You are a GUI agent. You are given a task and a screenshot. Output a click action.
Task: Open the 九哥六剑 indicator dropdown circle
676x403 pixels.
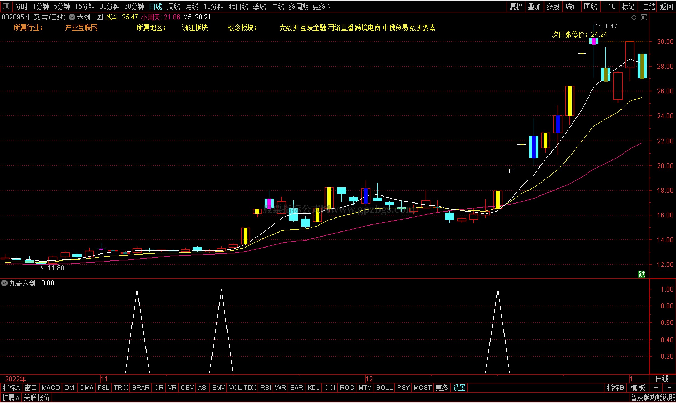click(4, 283)
